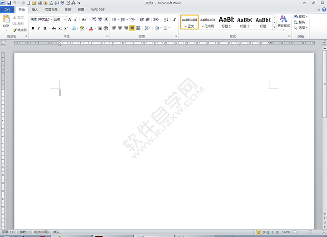Click the Subscript x₂ icon
Viewport: 327px width, 237px height.
60,28
